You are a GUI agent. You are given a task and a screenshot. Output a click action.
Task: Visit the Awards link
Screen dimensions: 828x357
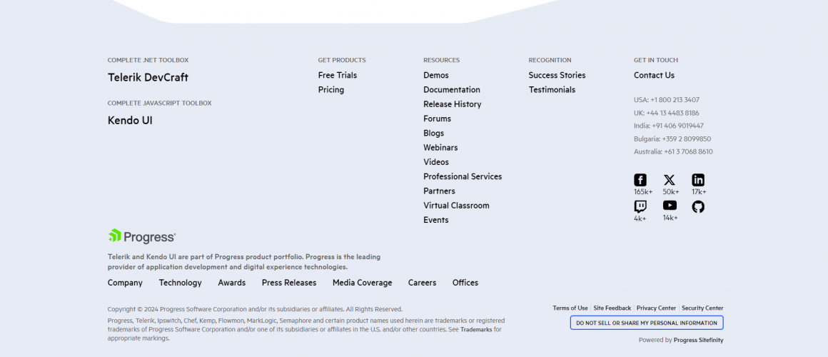click(232, 283)
